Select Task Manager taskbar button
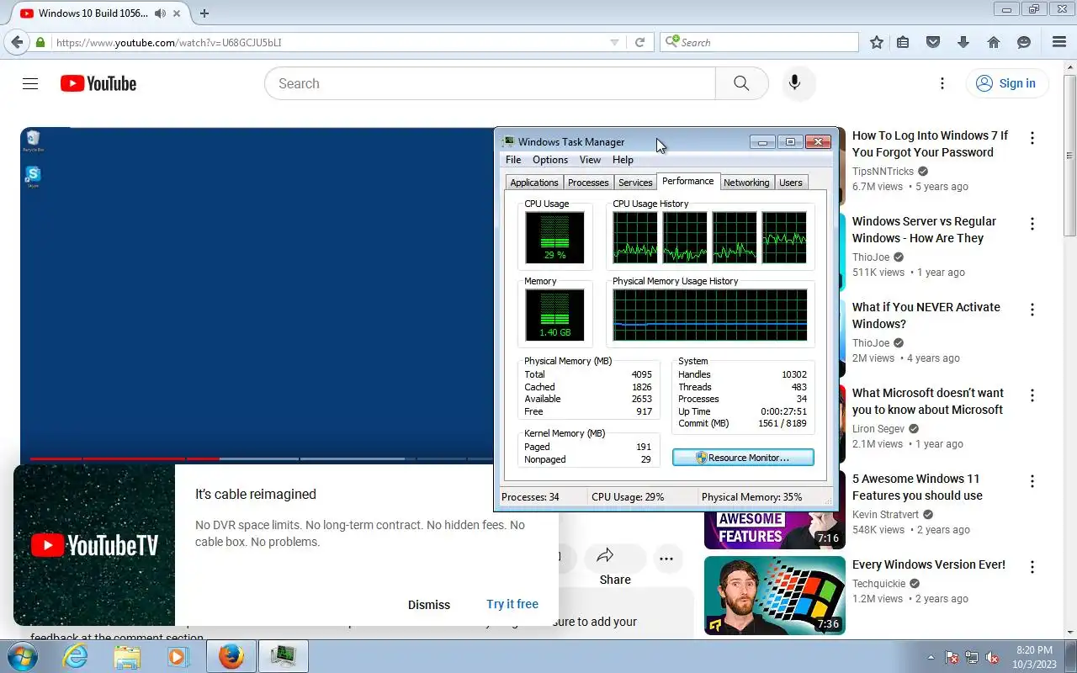 pos(284,656)
